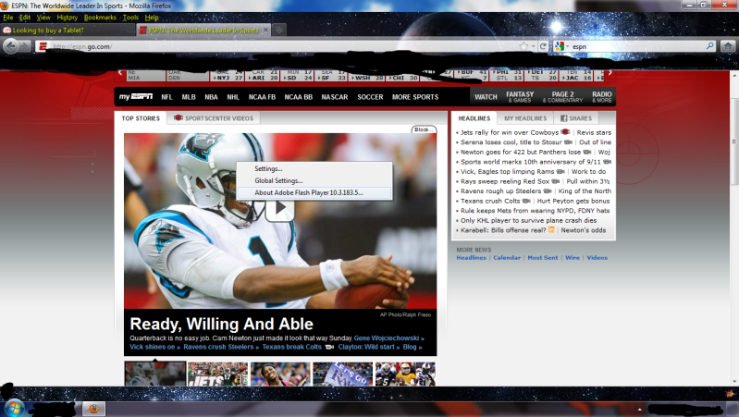Go to the Firefox home page icon
This screenshot has height=417, width=739.
coord(728,46)
